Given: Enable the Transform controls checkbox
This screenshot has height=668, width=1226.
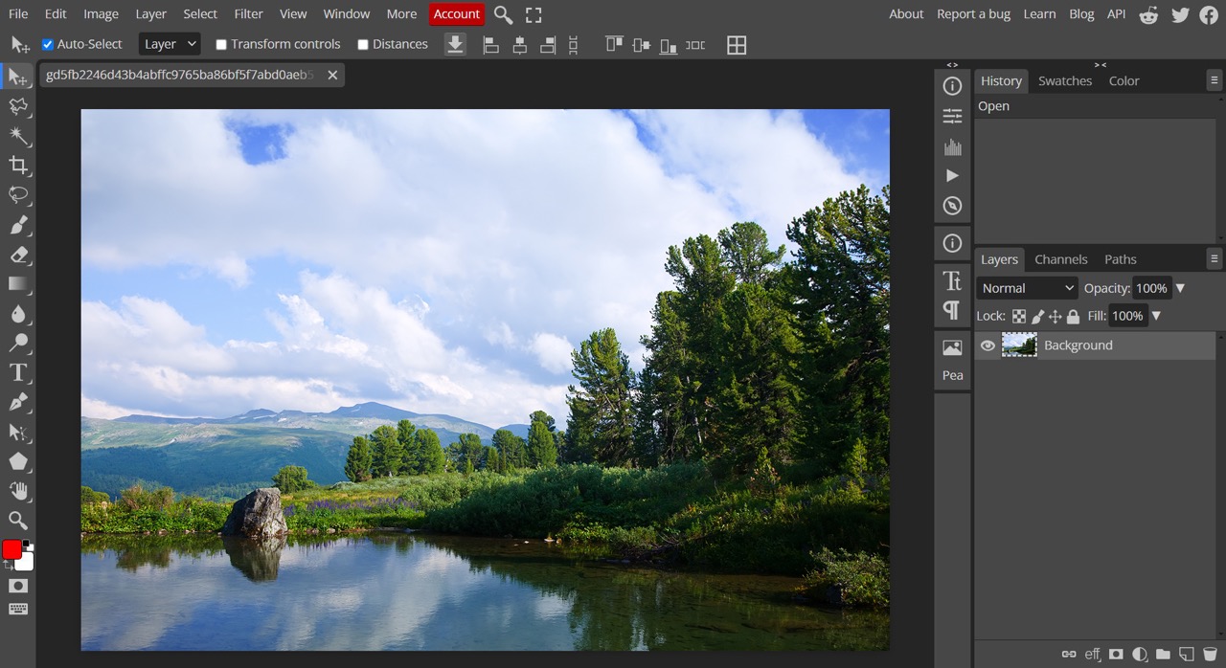Looking at the screenshot, I should tap(220, 43).
